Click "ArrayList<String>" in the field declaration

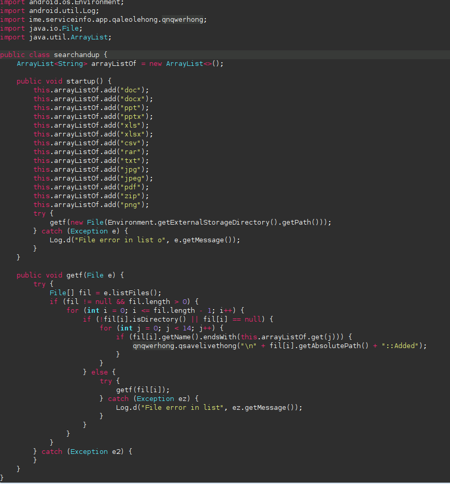52,64
